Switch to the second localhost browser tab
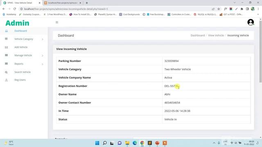Screen dimensions: 262x147 tap(63, 3)
